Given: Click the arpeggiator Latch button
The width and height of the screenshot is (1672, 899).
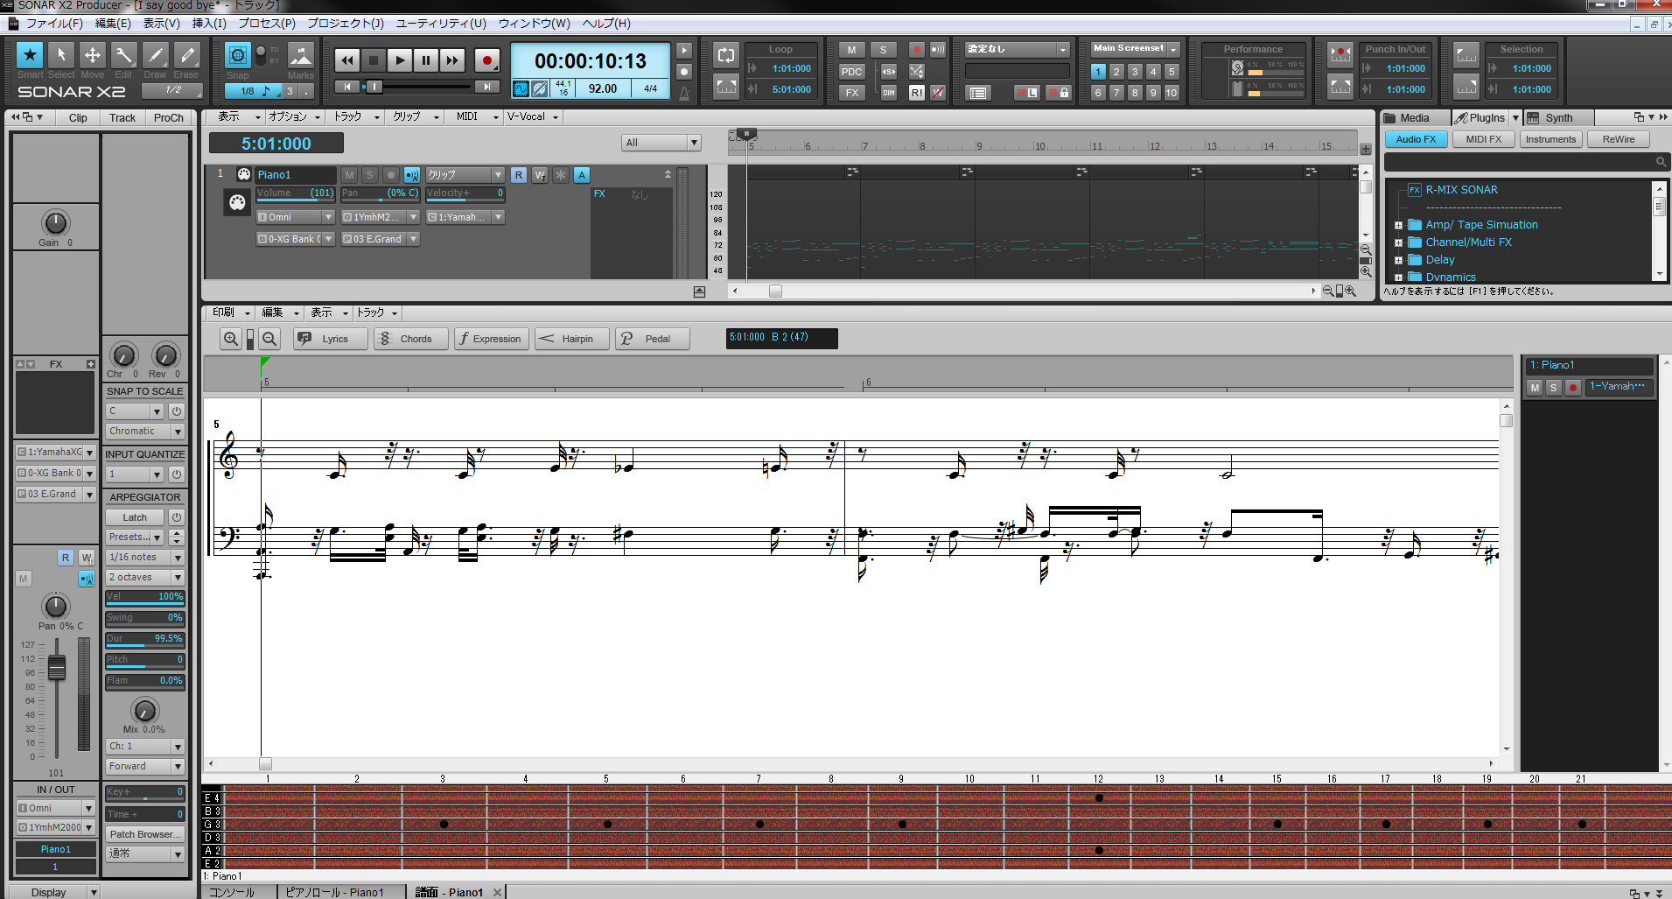Looking at the screenshot, I should (x=135, y=517).
